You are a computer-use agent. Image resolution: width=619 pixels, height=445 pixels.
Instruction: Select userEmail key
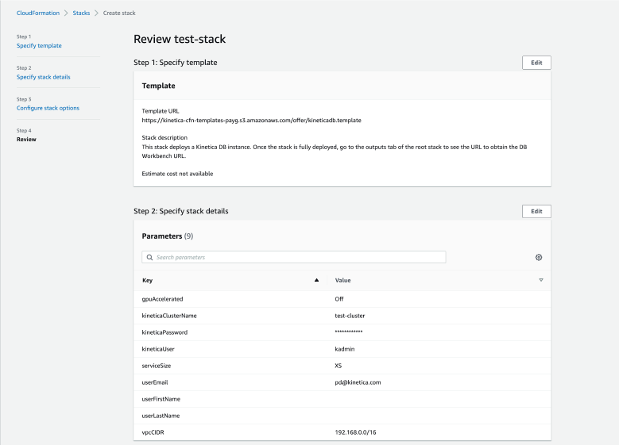155,382
